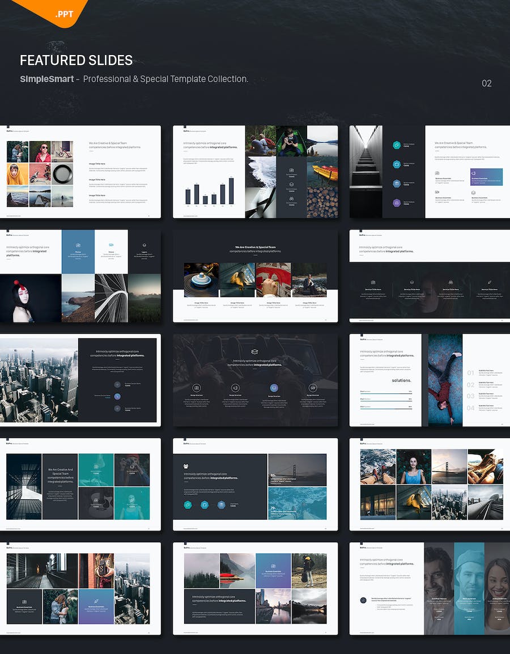Screen dimensions: 510x654
Task: Select the teal-tinted man in cap portrait
Action: pyautogui.click(x=470, y=588)
